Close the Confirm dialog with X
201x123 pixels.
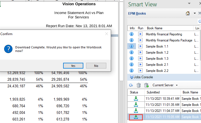click(x=107, y=34)
